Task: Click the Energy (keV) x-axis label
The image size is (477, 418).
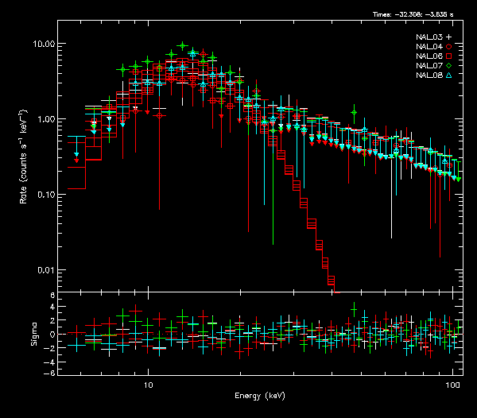Action: point(259,396)
